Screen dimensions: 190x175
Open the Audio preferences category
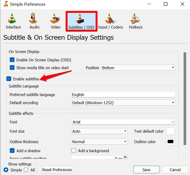pyautogui.click(x=34, y=21)
